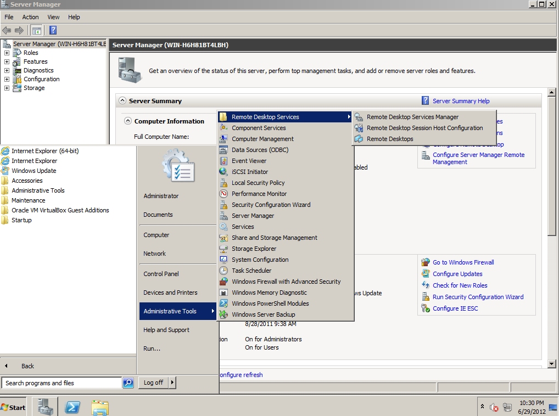The width and height of the screenshot is (559, 416).
Task: Select Remote Desktop Session Host Configuration
Action: [424, 128]
